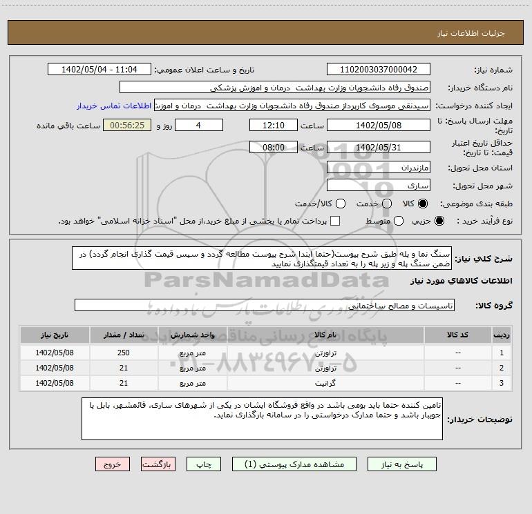
Task: Click the جزئیات اطلاعات نیاز header title
Action: pos(471,33)
